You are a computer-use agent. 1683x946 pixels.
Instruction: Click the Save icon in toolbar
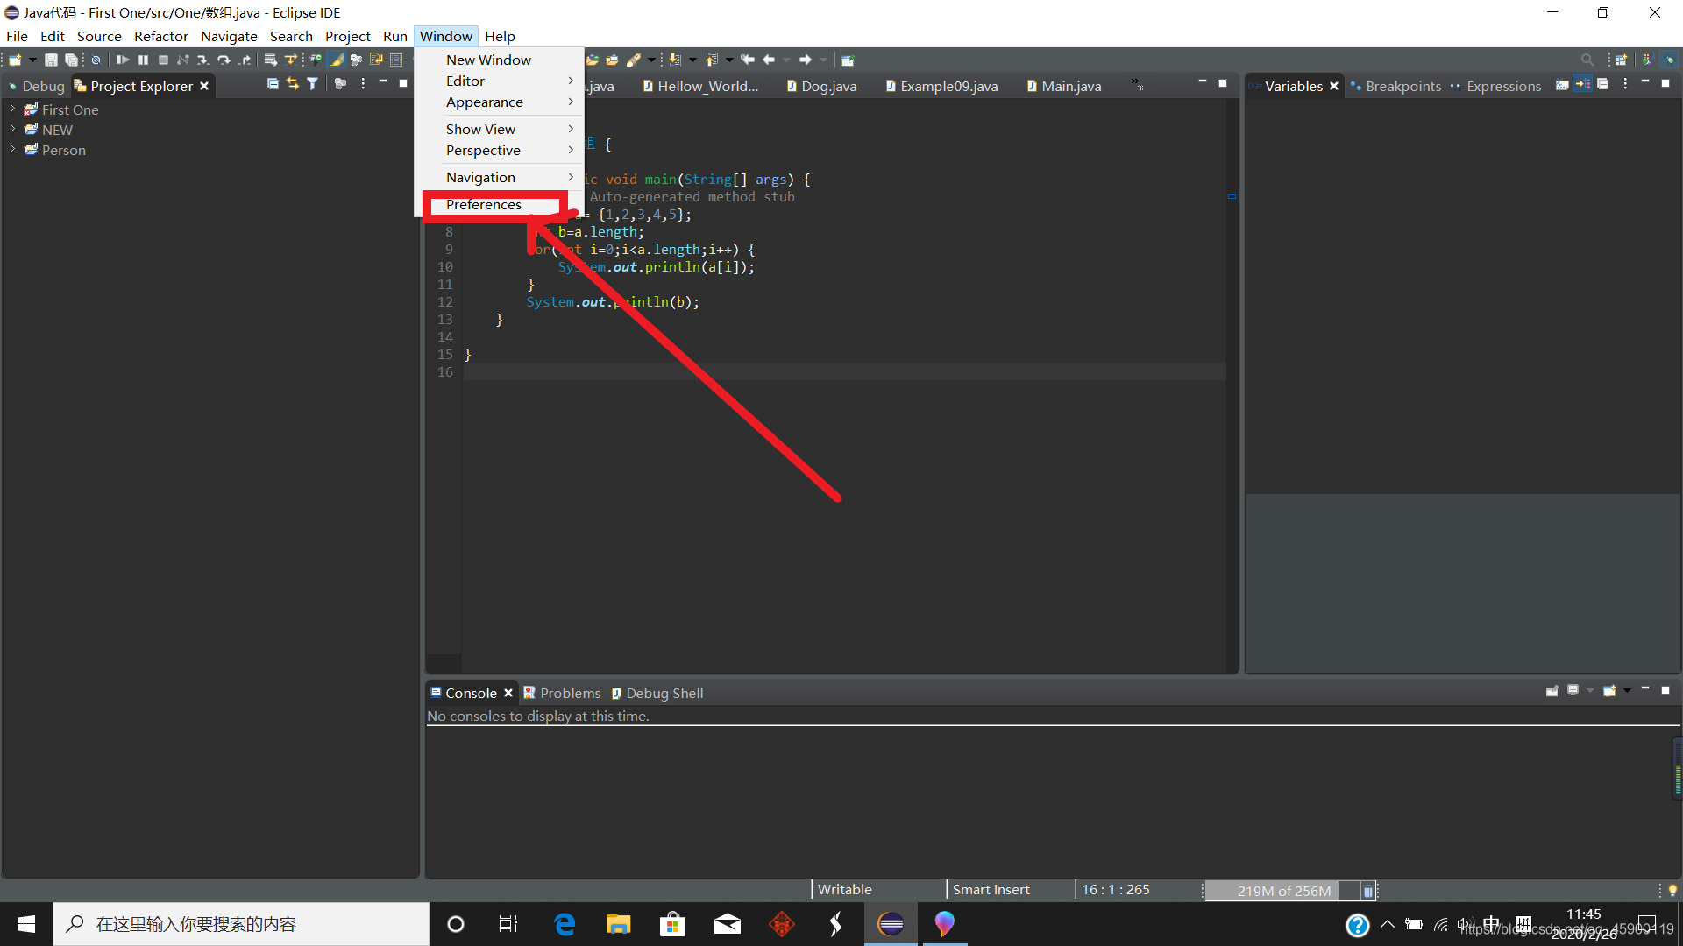click(51, 60)
